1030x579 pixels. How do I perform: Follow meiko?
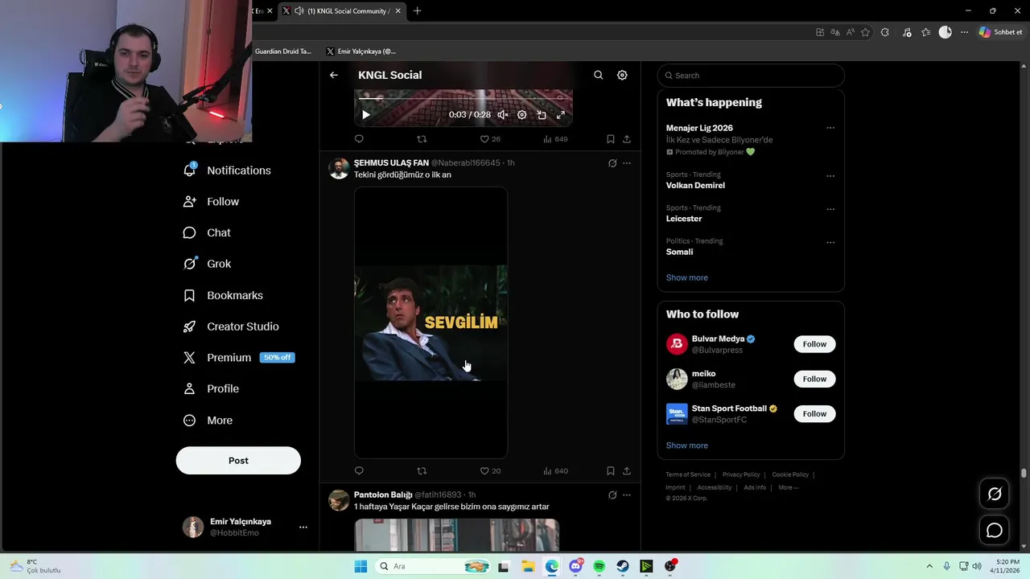[814, 379]
